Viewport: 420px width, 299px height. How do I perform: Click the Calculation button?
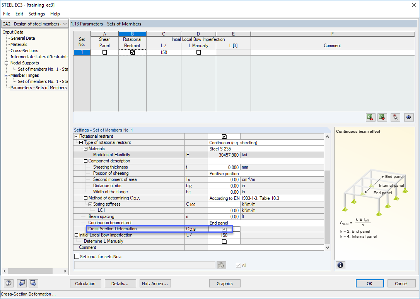click(x=85, y=284)
